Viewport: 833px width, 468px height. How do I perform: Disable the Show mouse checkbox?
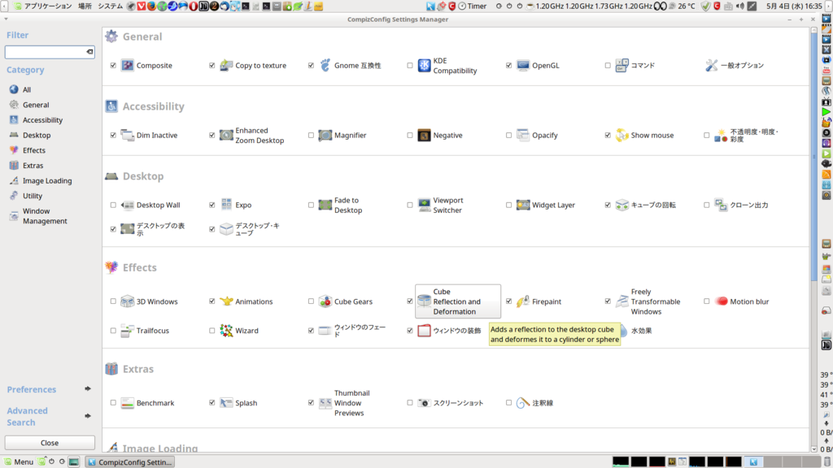pos(608,136)
